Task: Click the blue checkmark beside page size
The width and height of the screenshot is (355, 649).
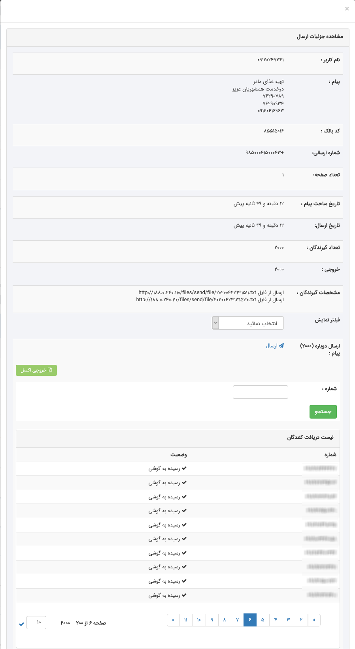Action: [21, 624]
